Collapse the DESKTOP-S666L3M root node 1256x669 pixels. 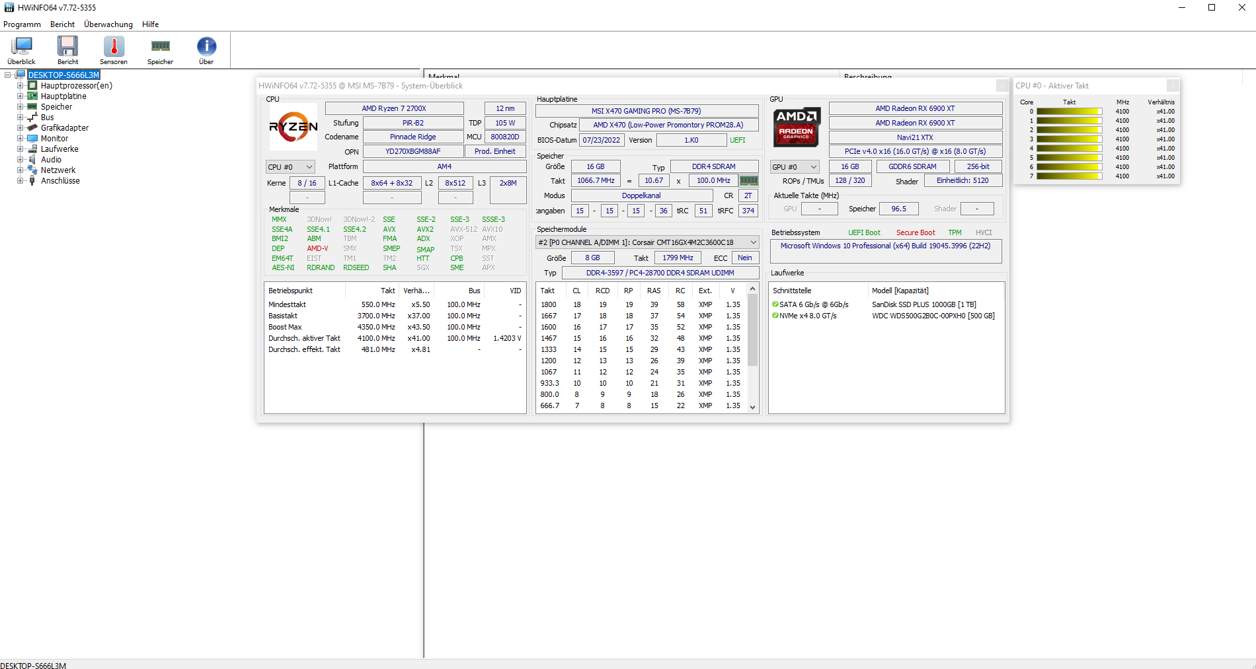[x=8, y=75]
